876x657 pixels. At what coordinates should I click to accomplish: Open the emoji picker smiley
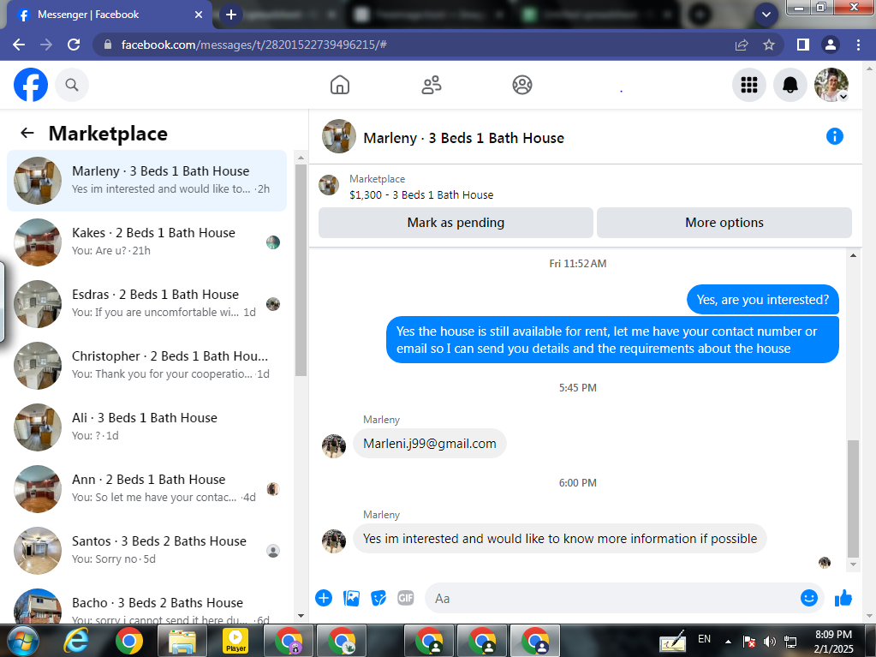[x=809, y=599]
